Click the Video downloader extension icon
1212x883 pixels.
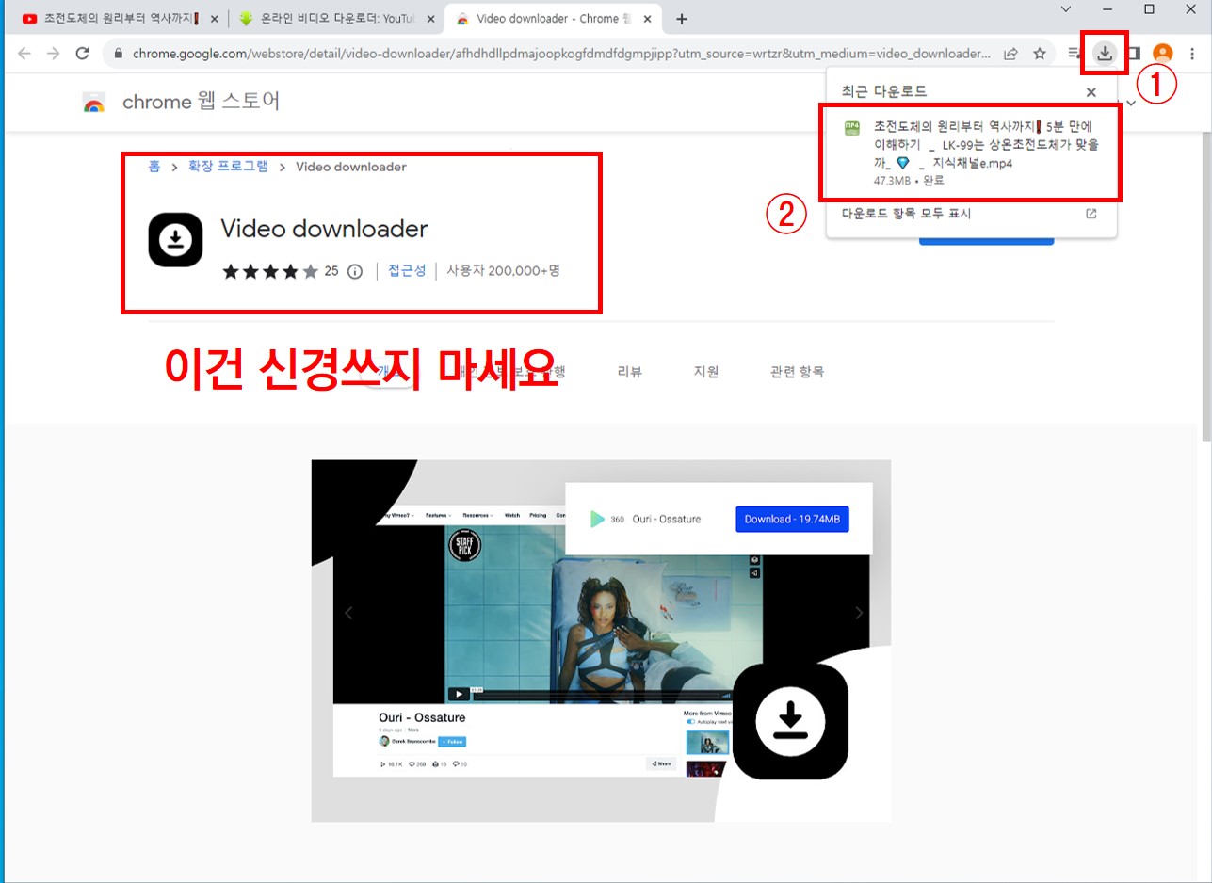tap(175, 241)
